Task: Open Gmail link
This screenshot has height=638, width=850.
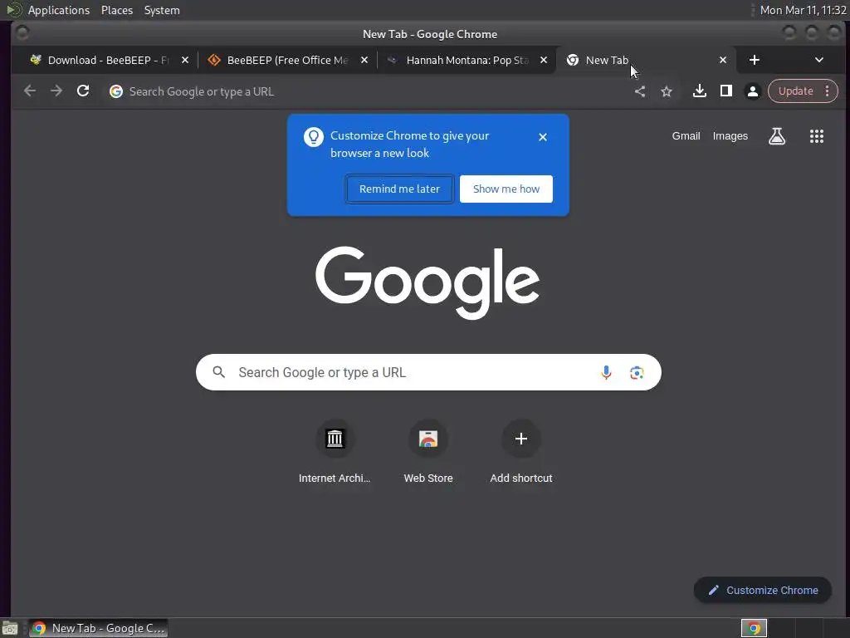Action: pos(686,136)
